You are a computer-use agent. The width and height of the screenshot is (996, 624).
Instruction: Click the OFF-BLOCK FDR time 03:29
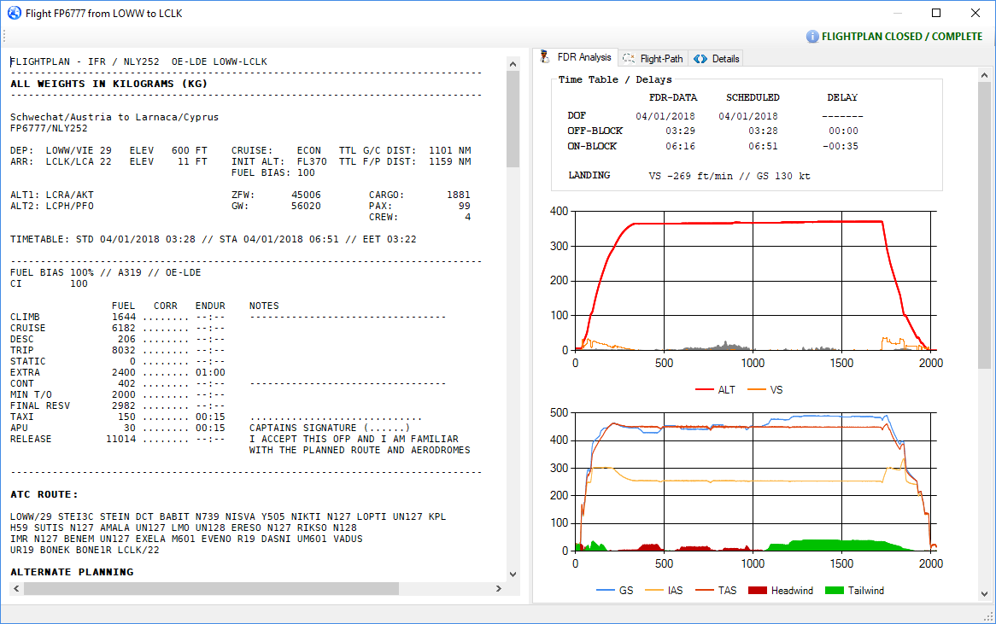[x=680, y=131]
